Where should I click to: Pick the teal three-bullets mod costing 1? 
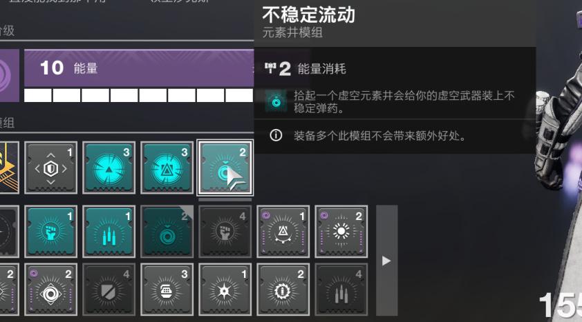click(x=109, y=232)
